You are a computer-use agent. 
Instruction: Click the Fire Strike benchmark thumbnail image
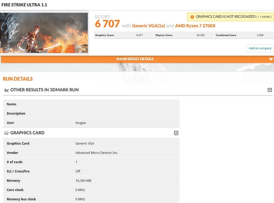click(44, 33)
